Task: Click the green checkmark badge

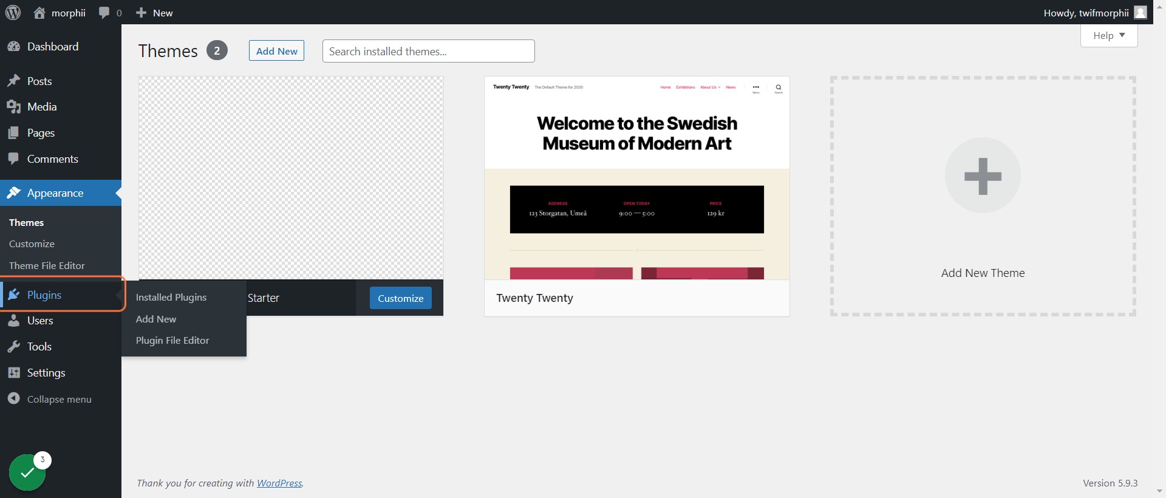Action: point(27,472)
